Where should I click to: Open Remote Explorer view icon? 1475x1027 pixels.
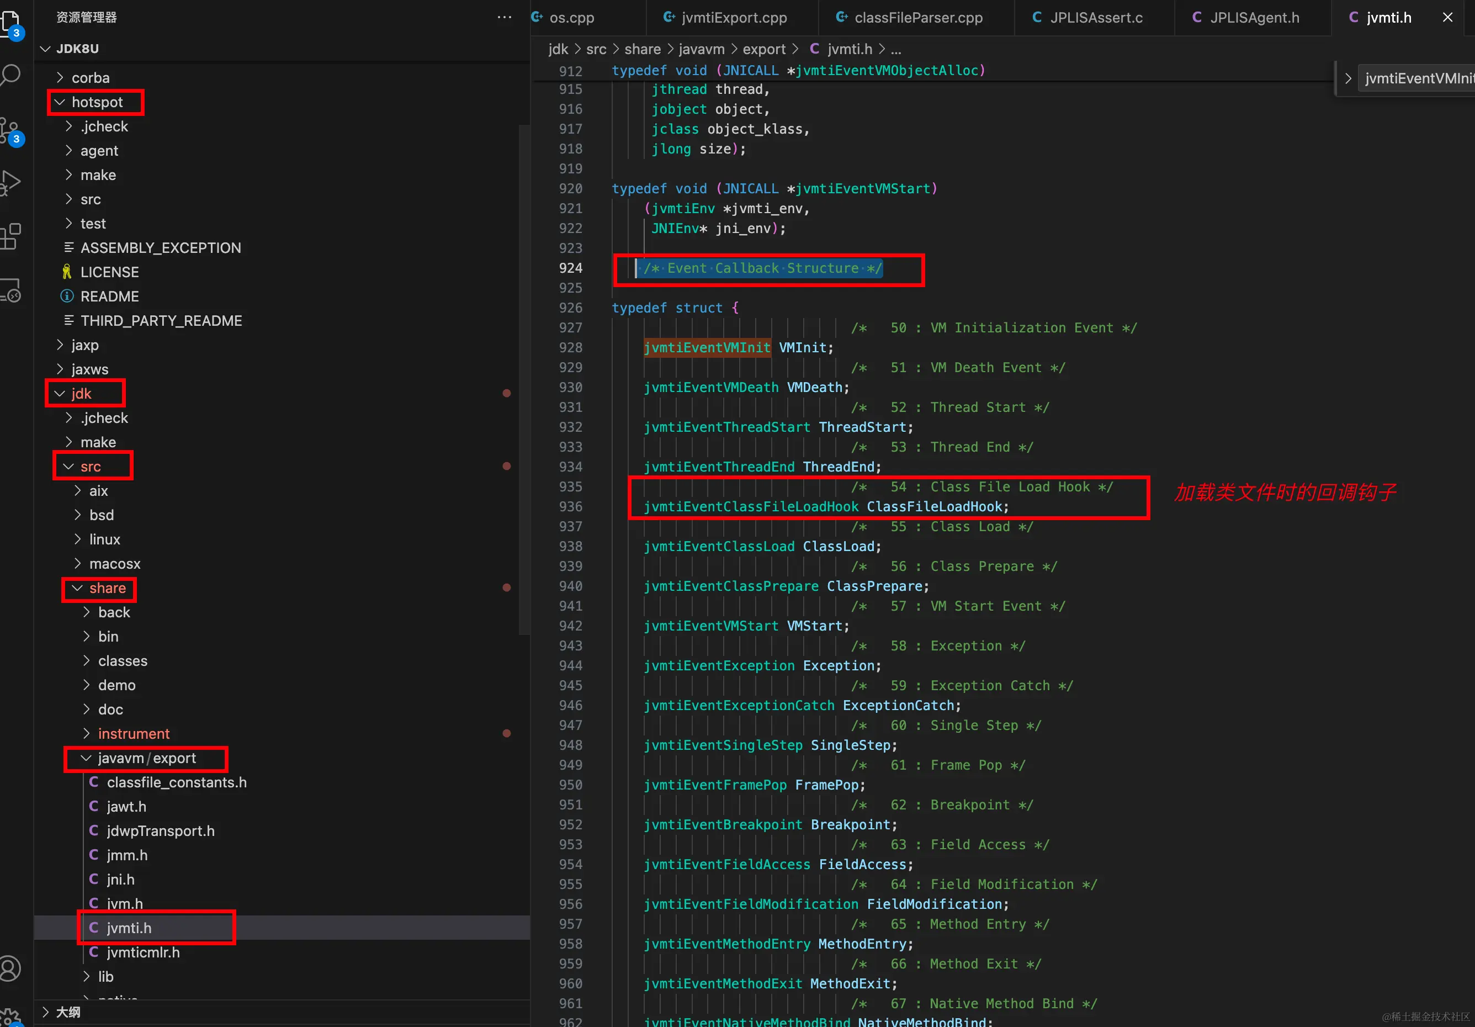click(12, 290)
